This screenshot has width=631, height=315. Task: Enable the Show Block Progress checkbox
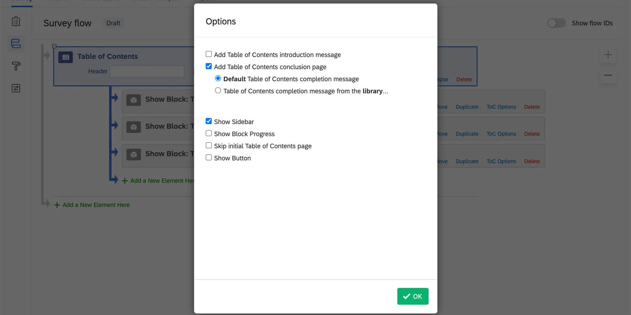[x=209, y=133]
